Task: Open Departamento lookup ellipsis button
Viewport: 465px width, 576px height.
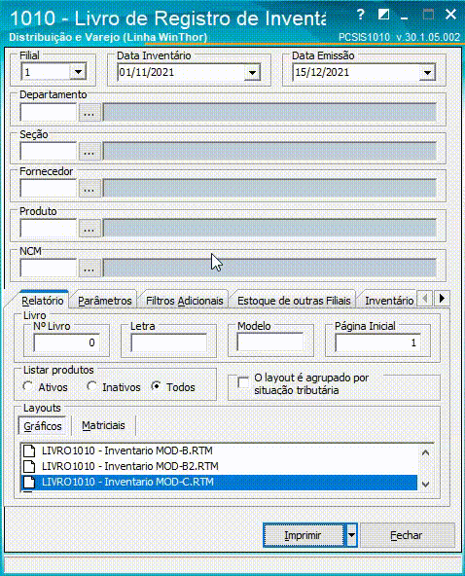Action: tap(89, 113)
